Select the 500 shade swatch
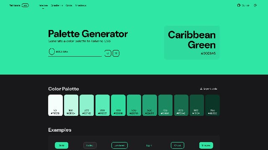 coord(134,105)
